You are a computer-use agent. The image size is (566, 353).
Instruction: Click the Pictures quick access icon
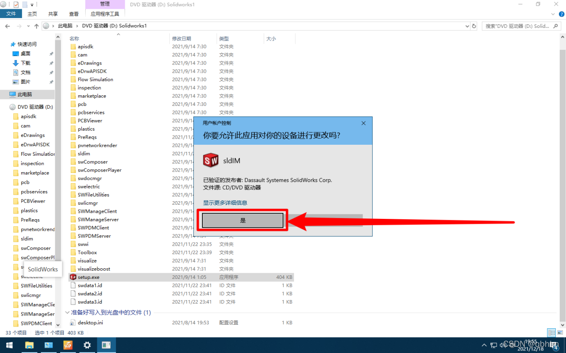[x=15, y=82]
